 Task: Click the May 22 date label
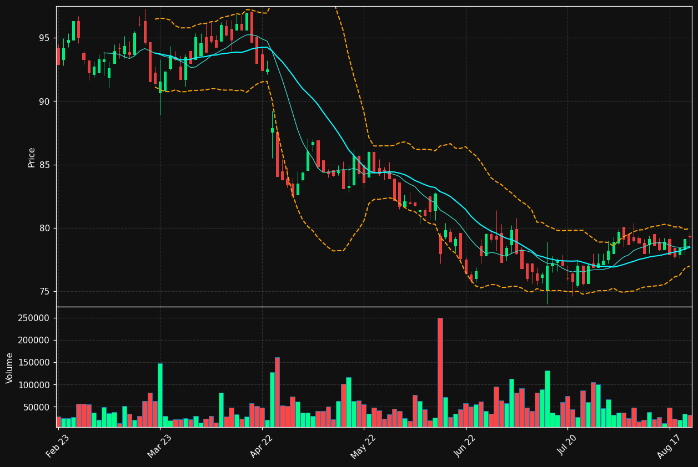tap(363, 445)
